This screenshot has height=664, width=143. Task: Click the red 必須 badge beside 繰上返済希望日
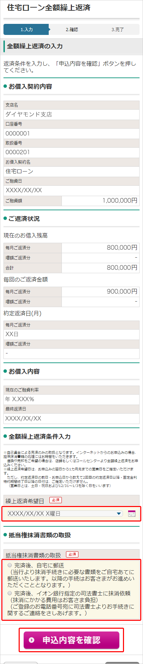pos(56,500)
